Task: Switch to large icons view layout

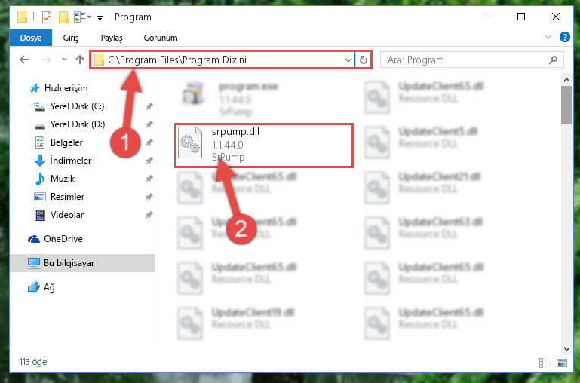Action: coord(561,363)
